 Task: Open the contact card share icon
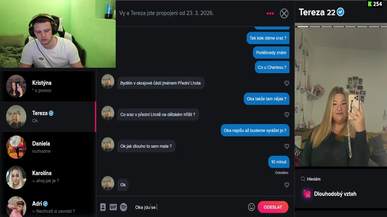click(103, 207)
